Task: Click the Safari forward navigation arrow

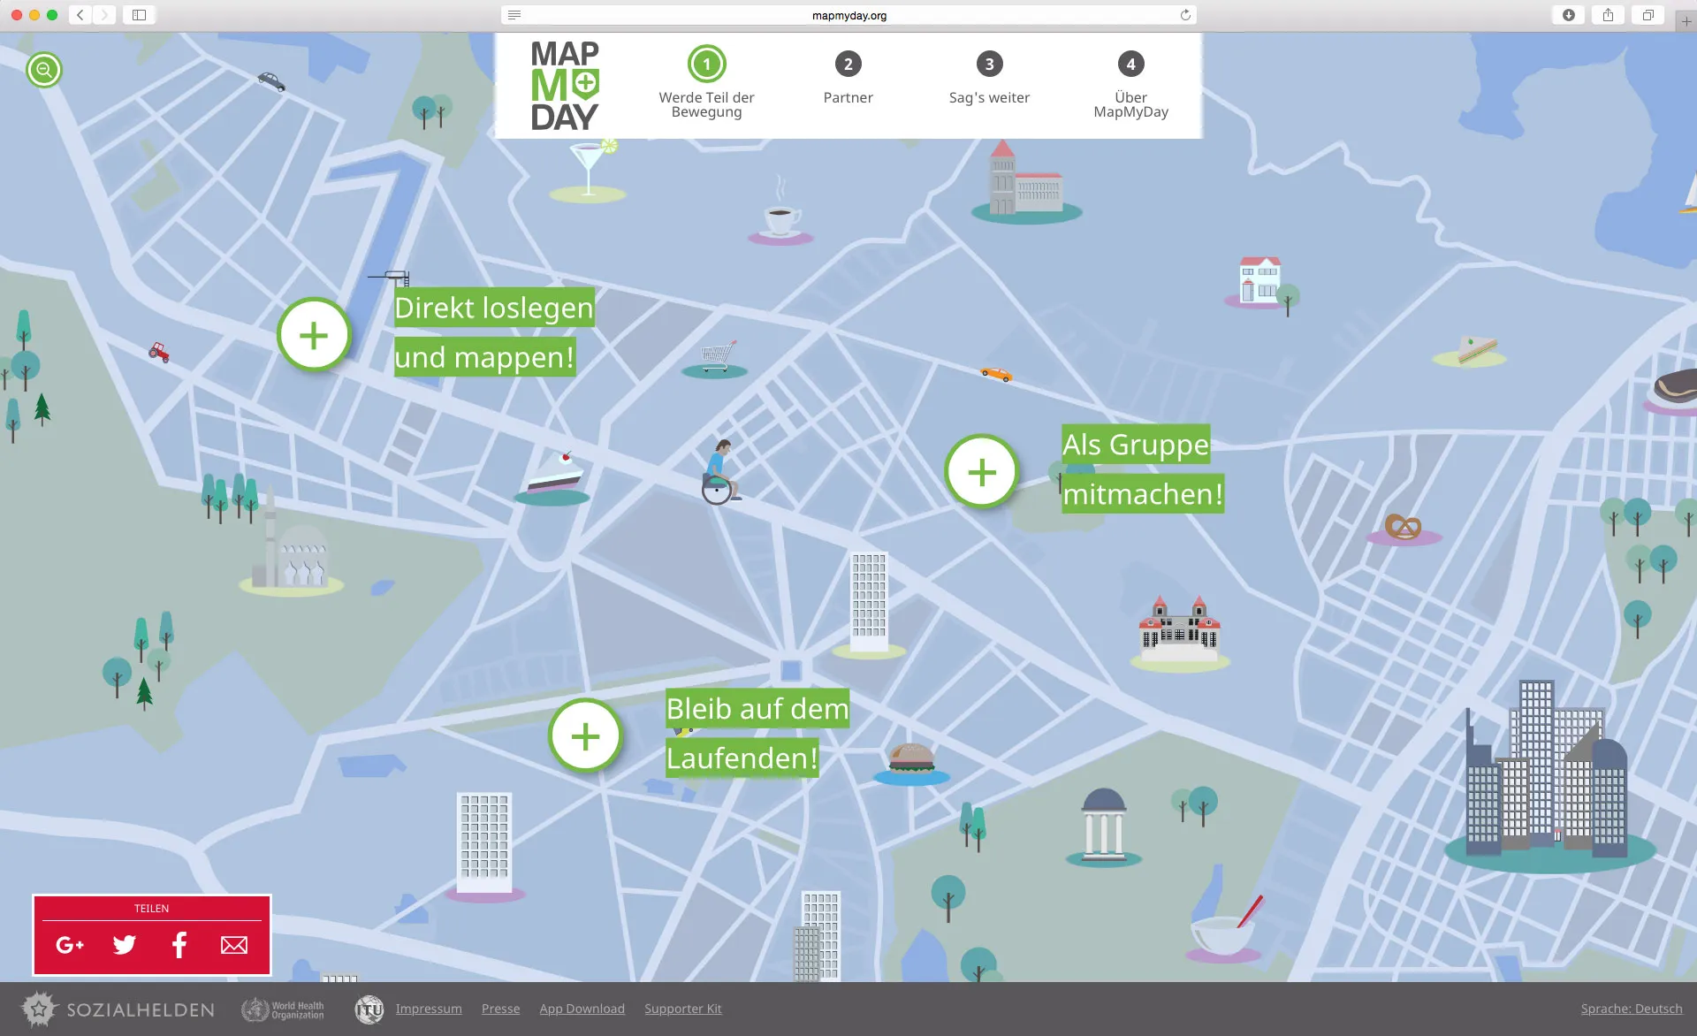Action: 104,15
